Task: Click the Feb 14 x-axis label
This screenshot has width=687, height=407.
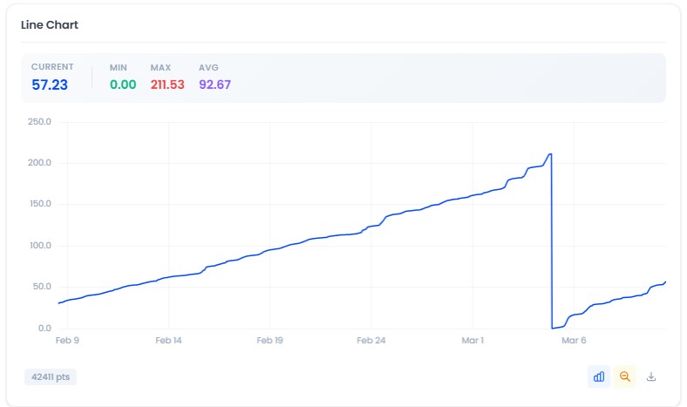Action: [169, 341]
